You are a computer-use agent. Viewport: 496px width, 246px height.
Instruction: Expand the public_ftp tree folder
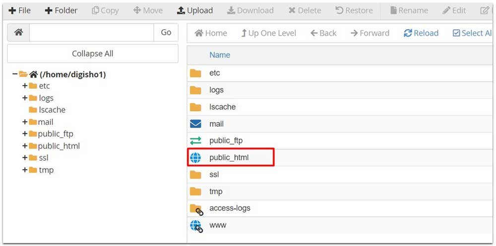coord(25,134)
